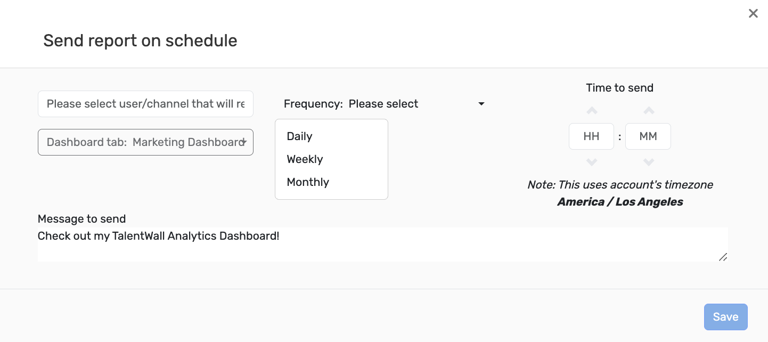Click the Save button
This screenshot has width=768, height=342.
point(725,316)
